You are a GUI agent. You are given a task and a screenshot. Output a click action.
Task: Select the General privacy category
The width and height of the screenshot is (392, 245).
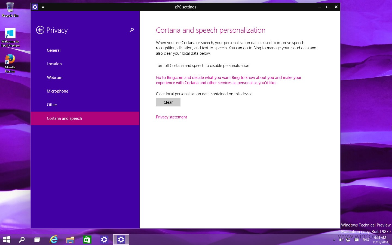(x=85, y=50)
